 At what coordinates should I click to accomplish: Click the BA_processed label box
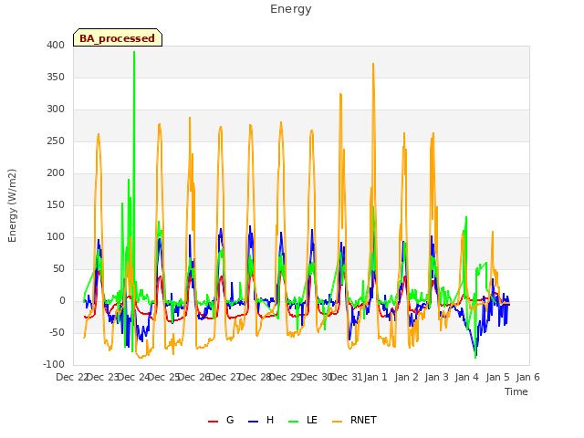[x=118, y=37]
